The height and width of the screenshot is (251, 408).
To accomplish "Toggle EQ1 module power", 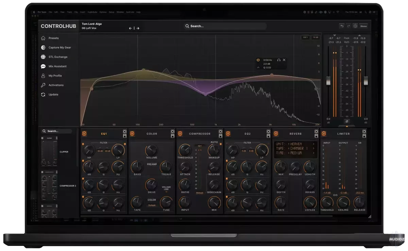I will click(x=84, y=134).
